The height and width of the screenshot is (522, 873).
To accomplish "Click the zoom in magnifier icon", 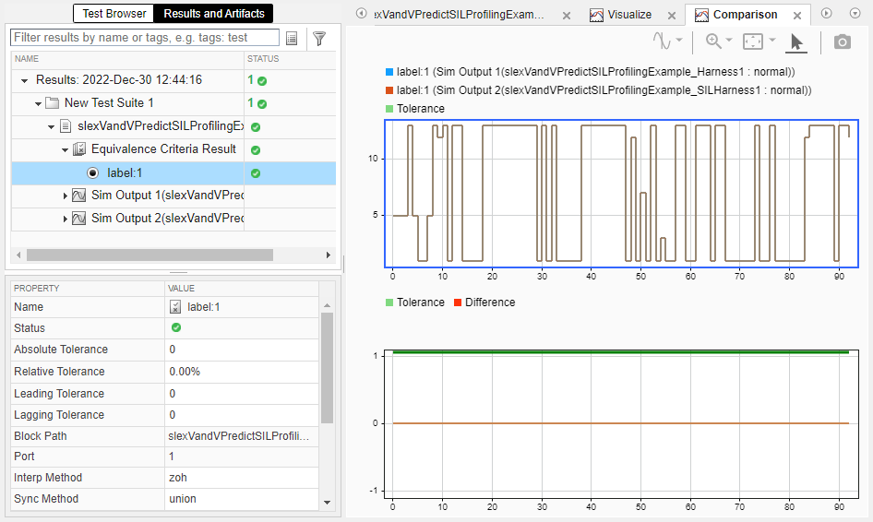I will (x=712, y=42).
